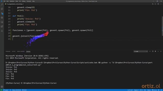Open the File menu
The width and height of the screenshot is (163, 91).
click(4, 1)
